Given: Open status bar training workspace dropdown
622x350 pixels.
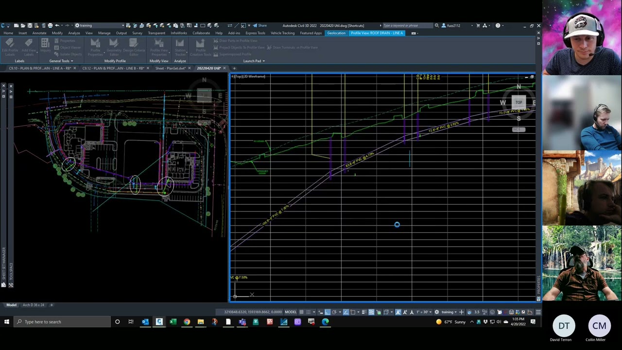Looking at the screenshot, I should click(449, 312).
